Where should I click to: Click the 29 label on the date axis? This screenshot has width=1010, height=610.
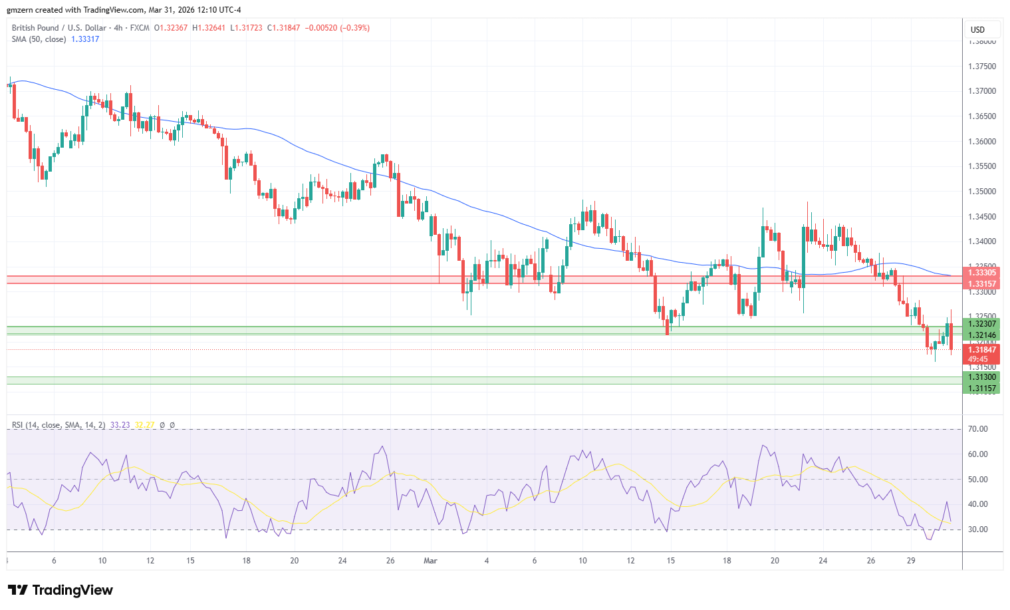click(x=911, y=561)
